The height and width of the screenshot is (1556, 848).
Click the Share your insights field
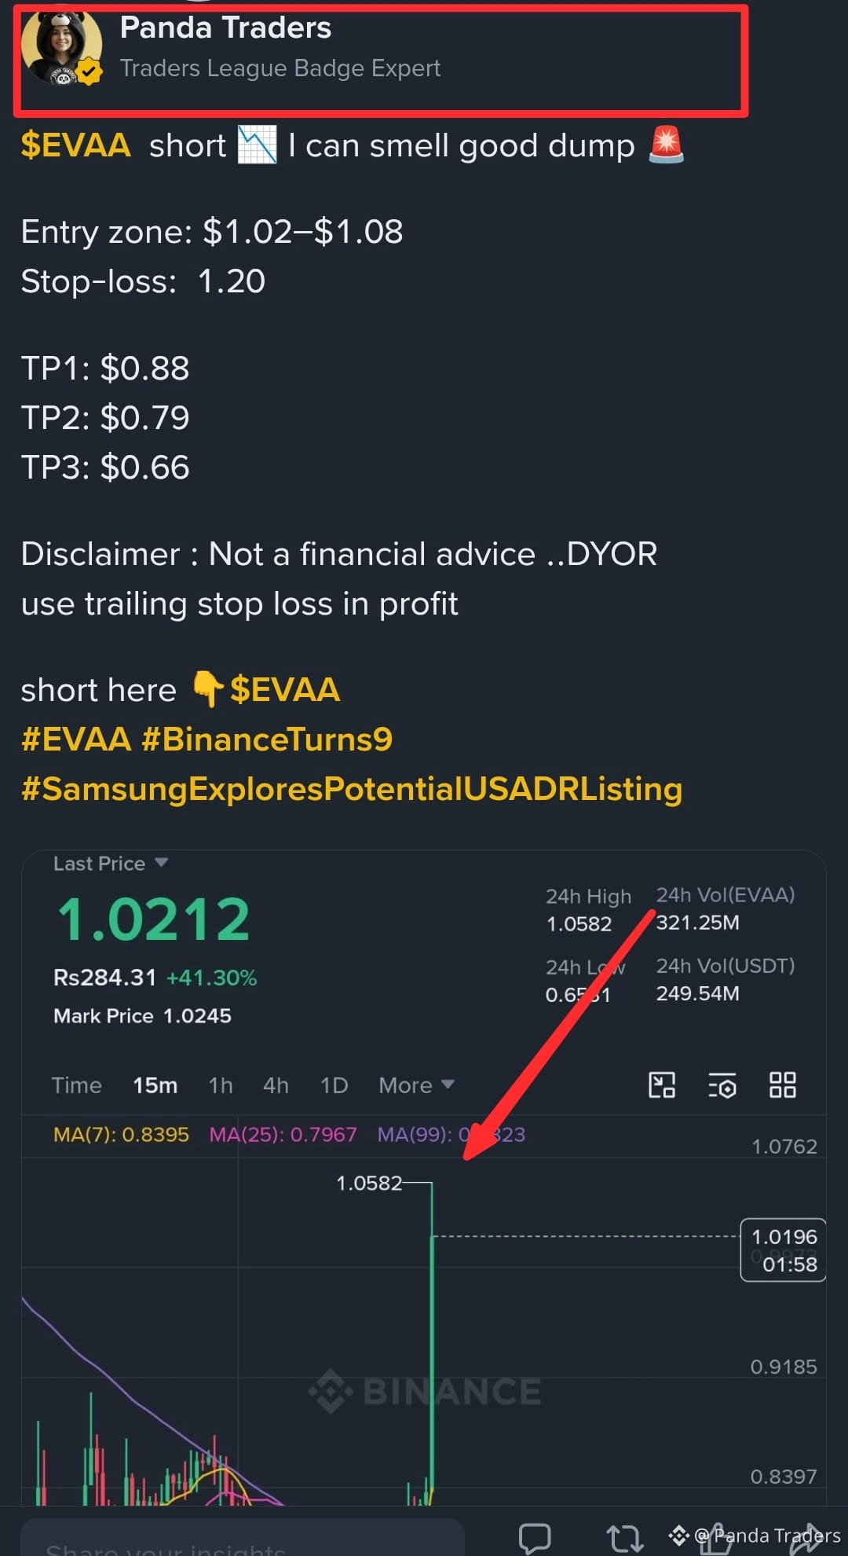[243, 1537]
